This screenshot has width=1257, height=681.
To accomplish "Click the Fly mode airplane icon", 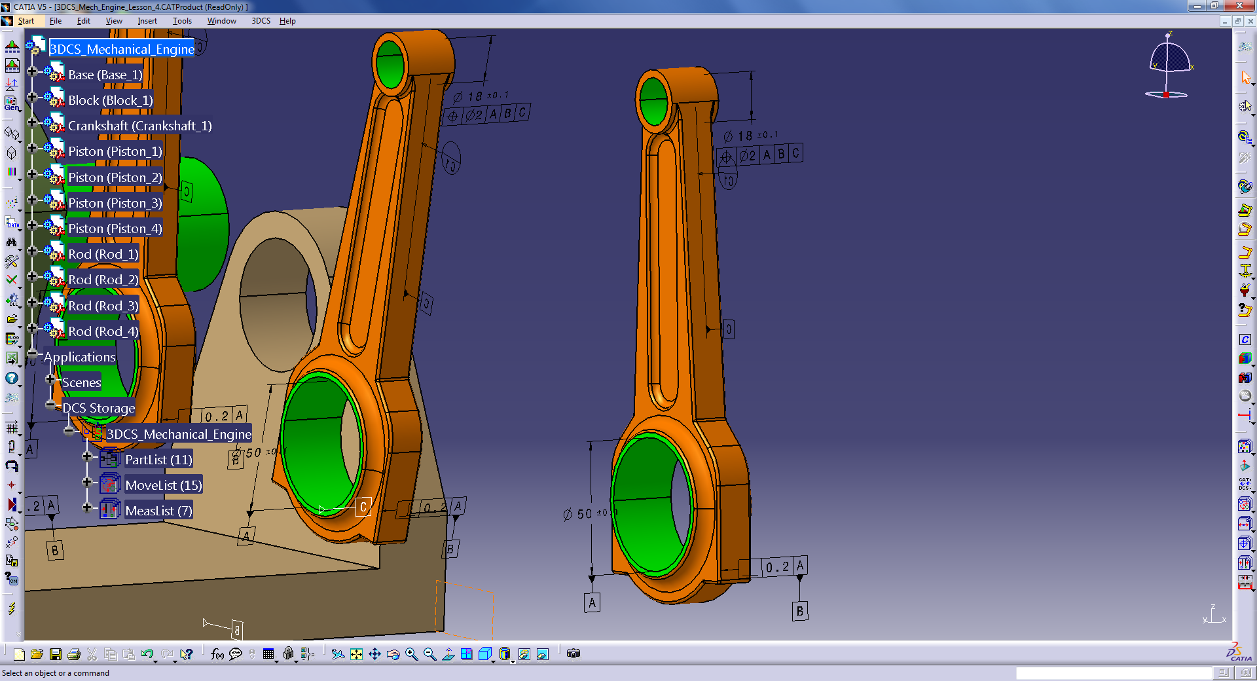I will pyautogui.click(x=338, y=654).
